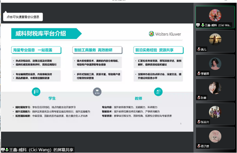Click the 智能工具服务 高效教研 header box

tap(97, 50)
